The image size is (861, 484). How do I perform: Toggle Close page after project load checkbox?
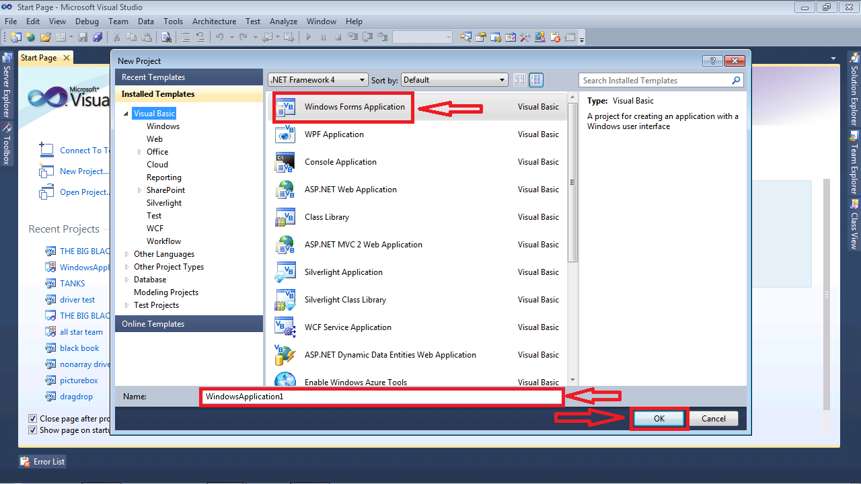(32, 419)
